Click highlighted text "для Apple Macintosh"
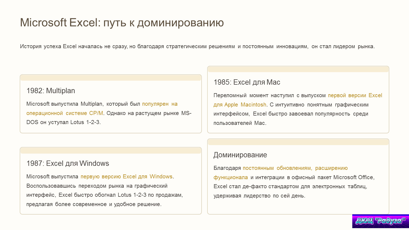Image resolution: width=409 pixels, height=230 pixels. (x=240, y=105)
